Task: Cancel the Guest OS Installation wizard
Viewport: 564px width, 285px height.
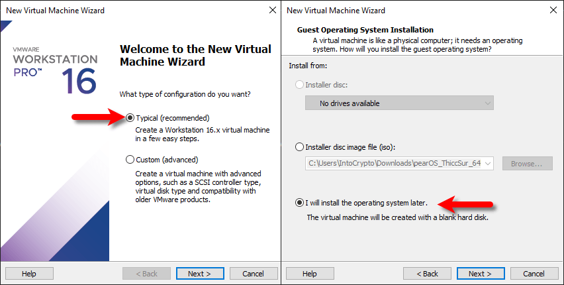Action: [534, 274]
